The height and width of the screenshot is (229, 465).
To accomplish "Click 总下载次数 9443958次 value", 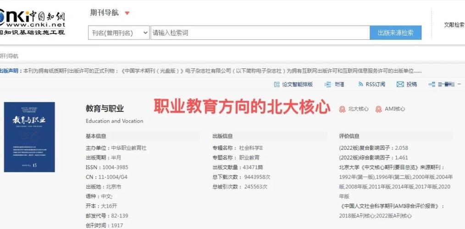I will point(257,177).
